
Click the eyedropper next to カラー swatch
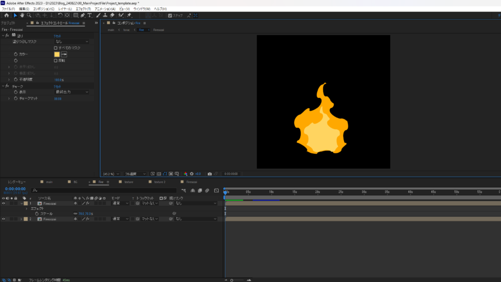(64, 54)
